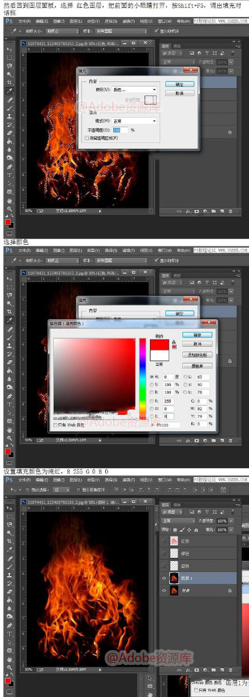
Task: Hide 背景 layer eye icon in bottom screenshot
Action: [x=164, y=590]
